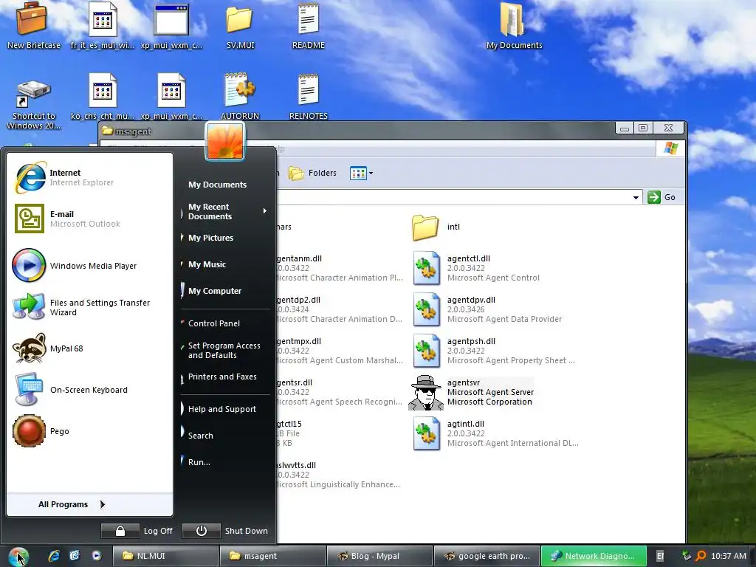Click the language bar EN indicator

659,556
